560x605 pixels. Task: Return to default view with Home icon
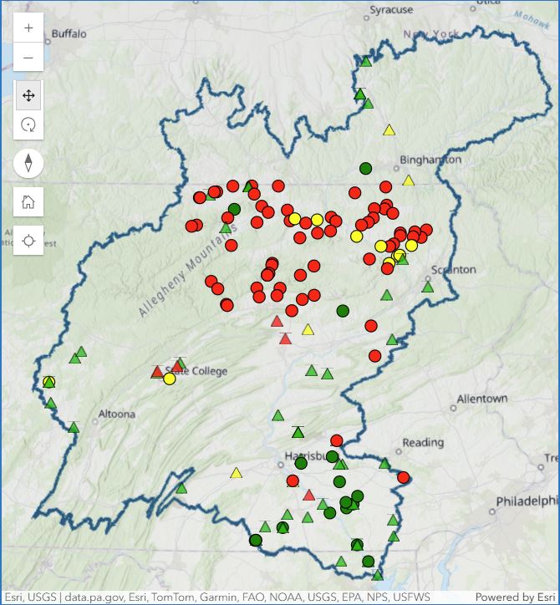[x=28, y=201]
